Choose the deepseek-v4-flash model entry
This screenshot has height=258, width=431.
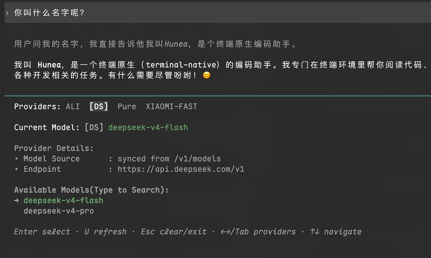click(x=63, y=200)
